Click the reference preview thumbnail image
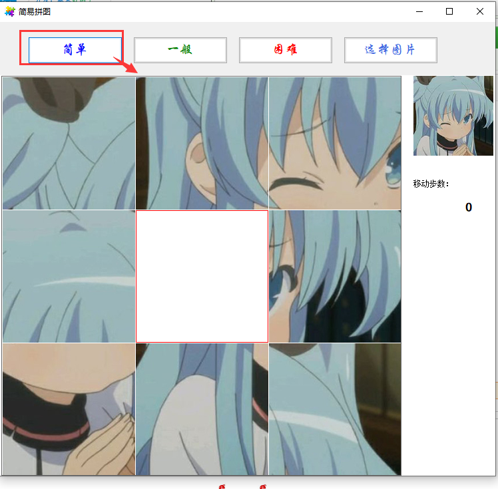 click(x=453, y=116)
